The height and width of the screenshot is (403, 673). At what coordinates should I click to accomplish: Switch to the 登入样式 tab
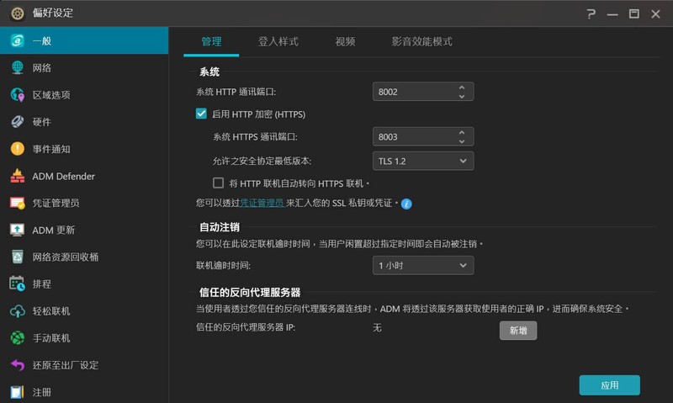click(x=278, y=41)
